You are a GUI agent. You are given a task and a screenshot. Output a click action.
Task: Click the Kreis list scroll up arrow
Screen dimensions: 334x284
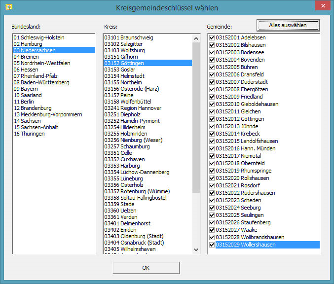coord(196,38)
